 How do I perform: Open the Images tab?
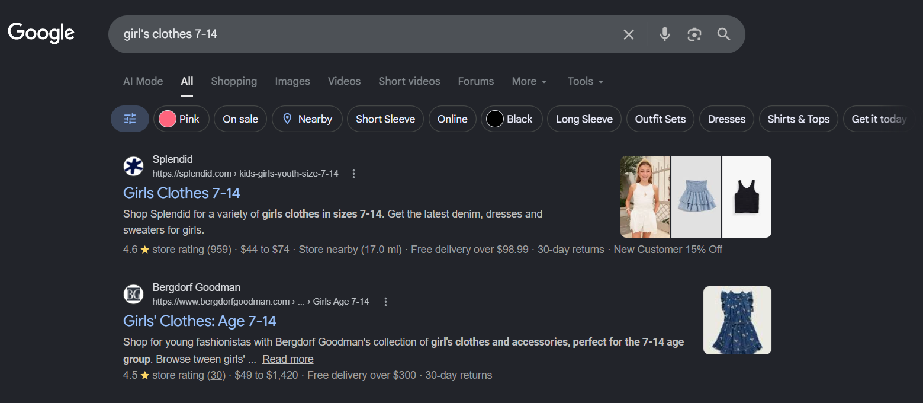click(x=292, y=81)
